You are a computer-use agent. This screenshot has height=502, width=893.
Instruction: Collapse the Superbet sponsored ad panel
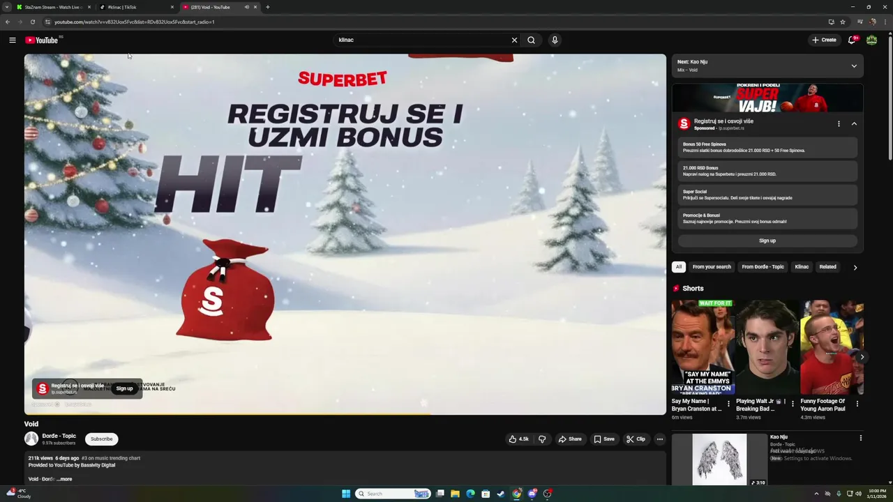(854, 124)
